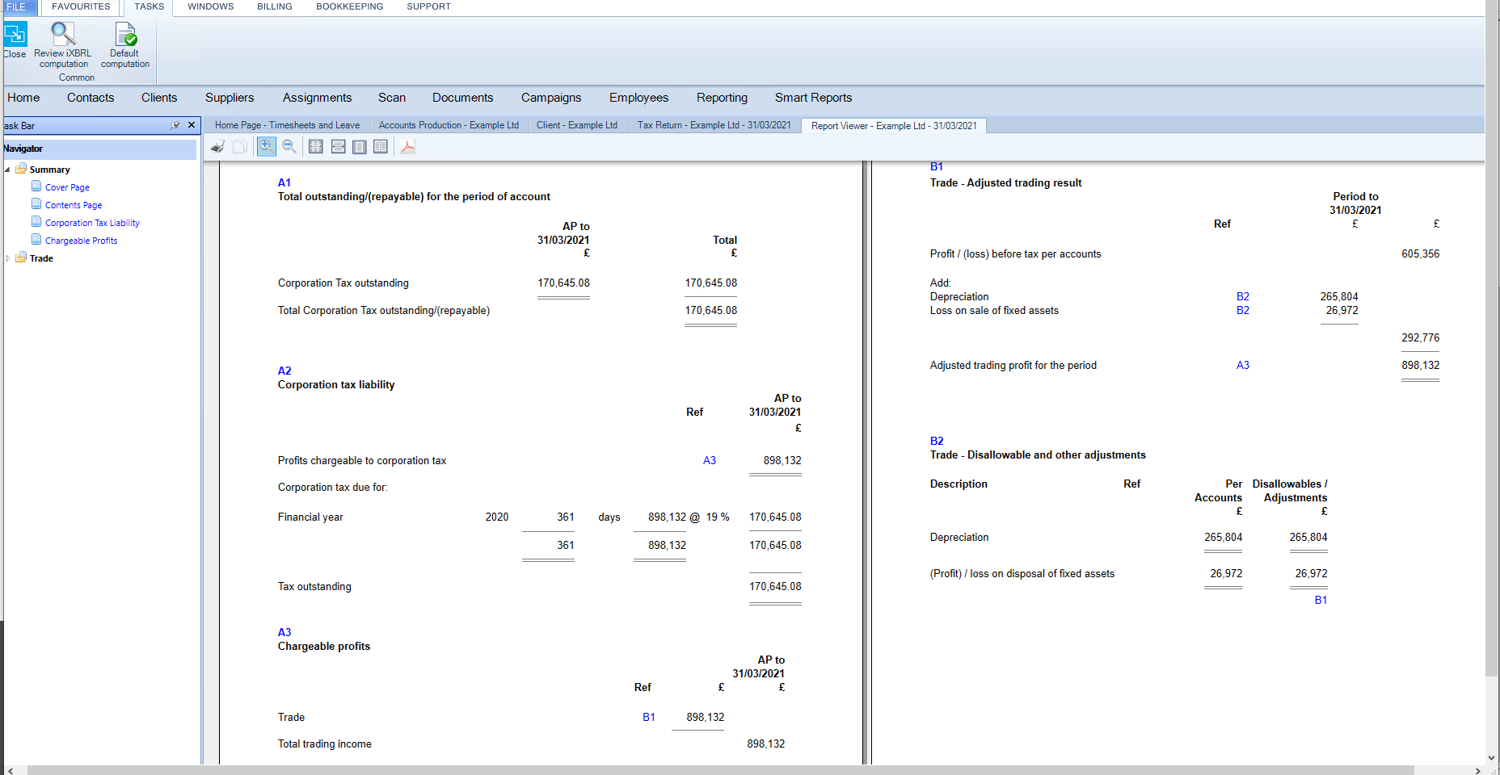1500x775 pixels.
Task: Go to Chargeable Profits page
Action: click(81, 241)
